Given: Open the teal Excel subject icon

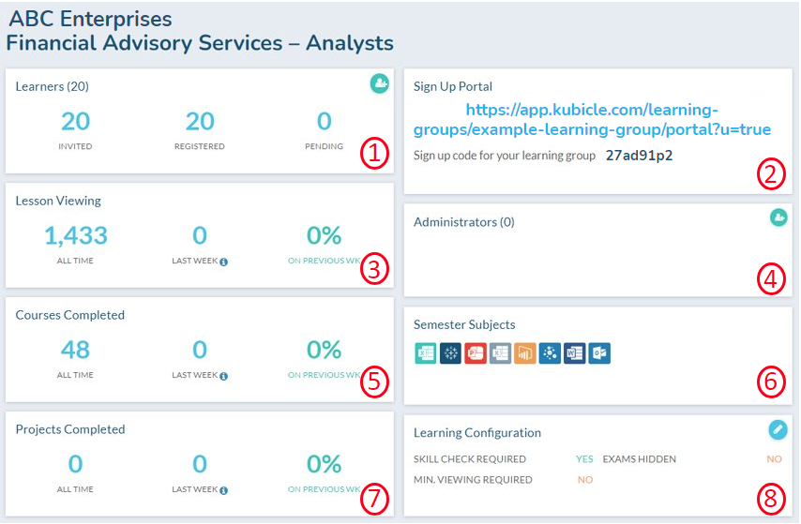Looking at the screenshot, I should click(425, 353).
